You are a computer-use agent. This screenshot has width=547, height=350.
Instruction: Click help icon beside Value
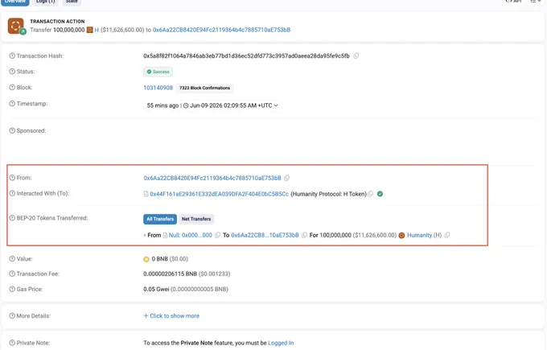pyautogui.click(x=12, y=259)
